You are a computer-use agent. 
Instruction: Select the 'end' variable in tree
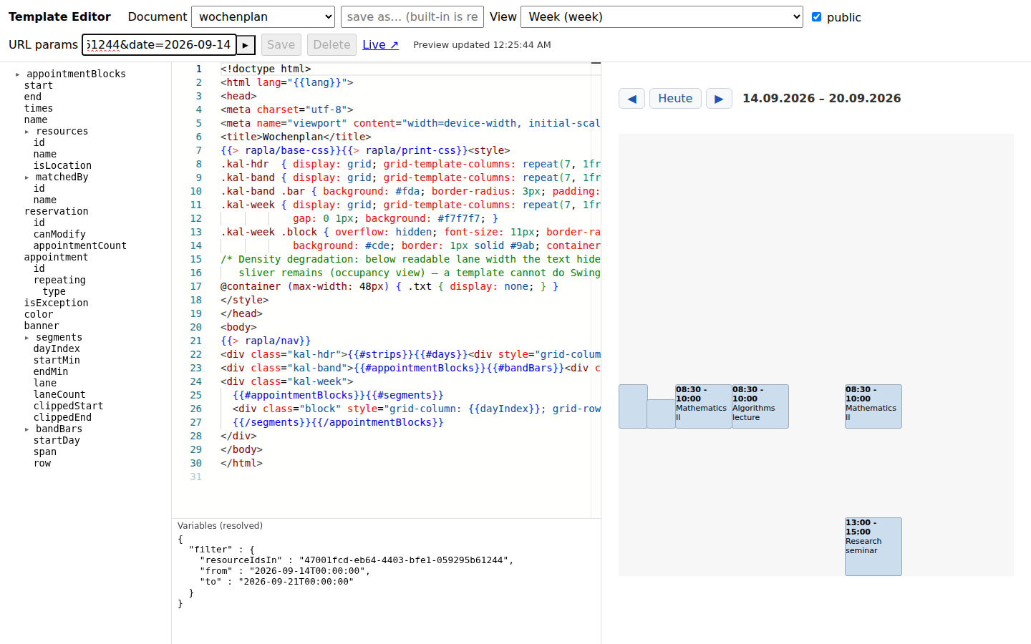(x=33, y=97)
